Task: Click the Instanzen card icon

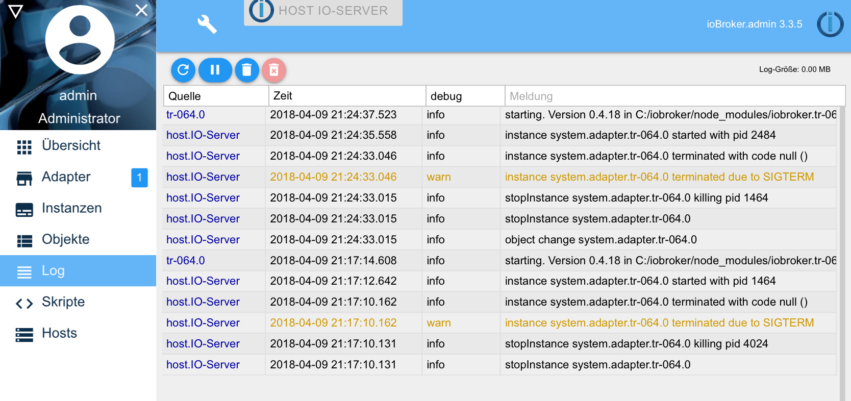Action: point(24,210)
